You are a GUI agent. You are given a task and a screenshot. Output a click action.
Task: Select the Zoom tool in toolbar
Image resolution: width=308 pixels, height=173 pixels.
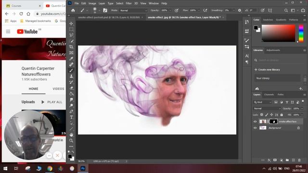(71, 141)
